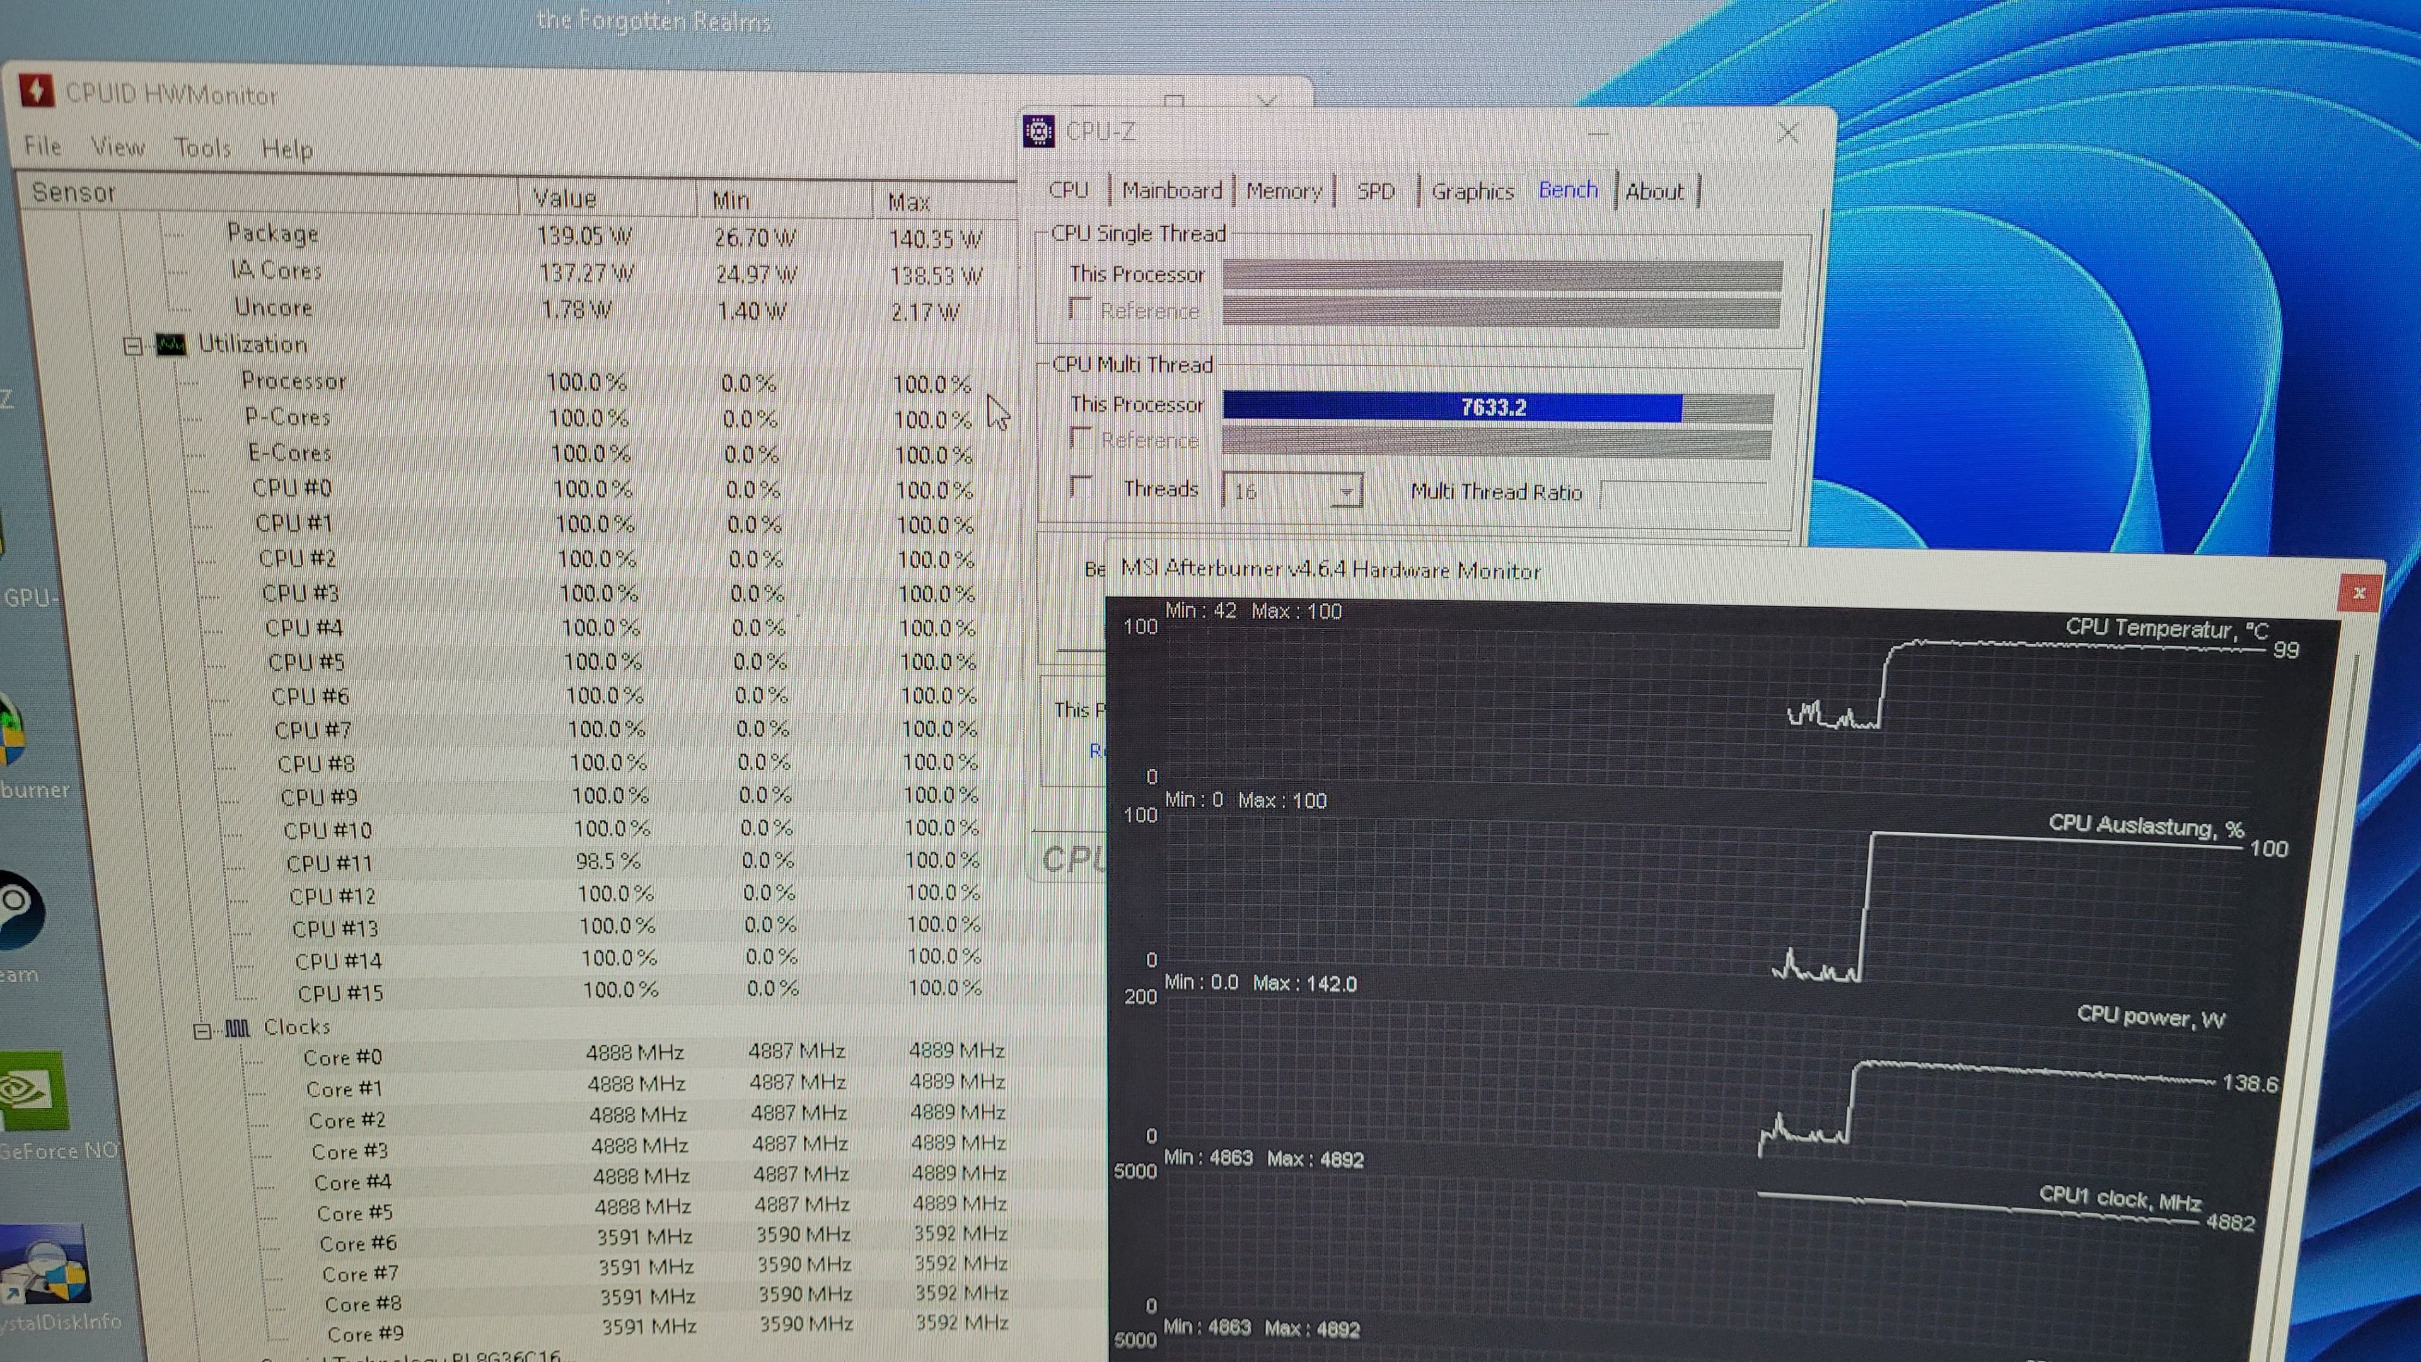Click the CPU-Z chip title bar icon
Image resolution: width=2421 pixels, height=1362 pixels.
click(x=1038, y=132)
